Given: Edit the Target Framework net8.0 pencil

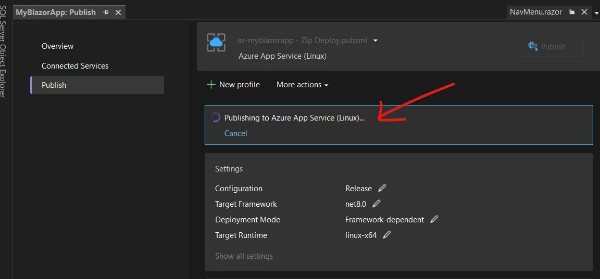Looking at the screenshot, I should click(x=377, y=204).
